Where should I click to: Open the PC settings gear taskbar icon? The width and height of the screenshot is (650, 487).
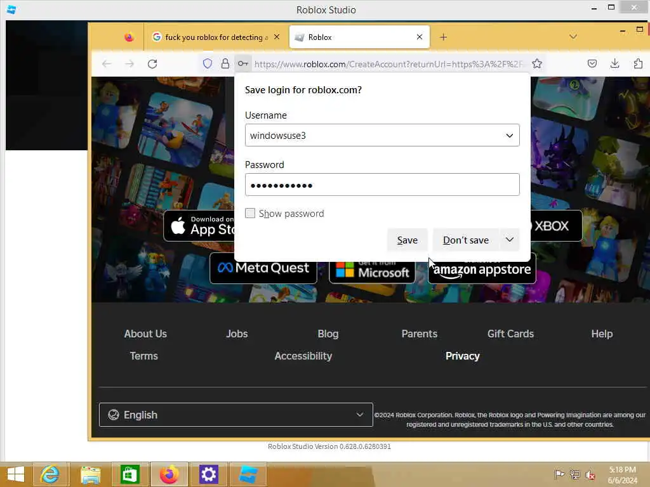[208, 474]
